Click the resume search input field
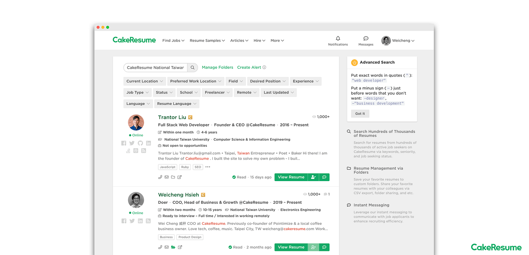This screenshot has width=529, height=255. (156, 68)
